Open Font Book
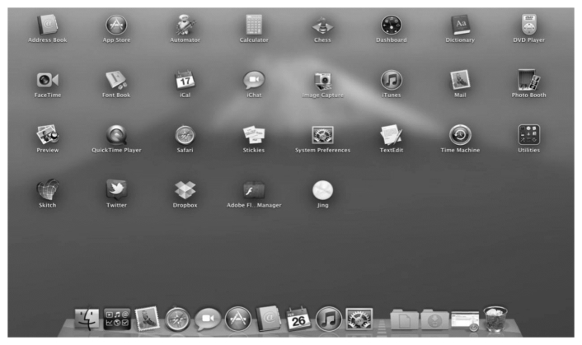The width and height of the screenshot is (582, 345). [116, 80]
